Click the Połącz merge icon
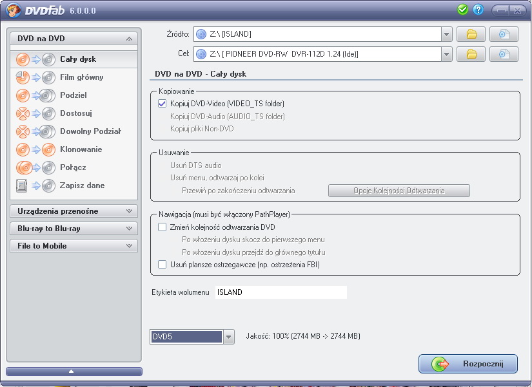 tap(35, 167)
